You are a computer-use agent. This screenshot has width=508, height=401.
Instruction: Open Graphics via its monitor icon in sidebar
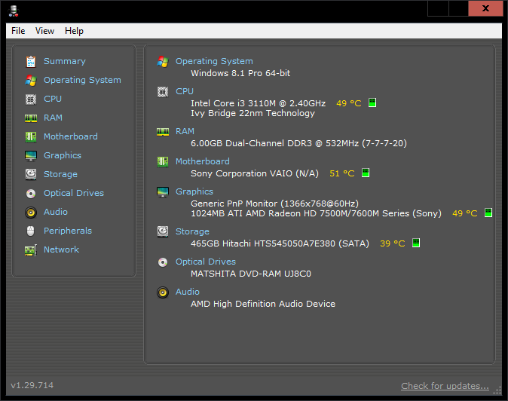[x=31, y=155]
